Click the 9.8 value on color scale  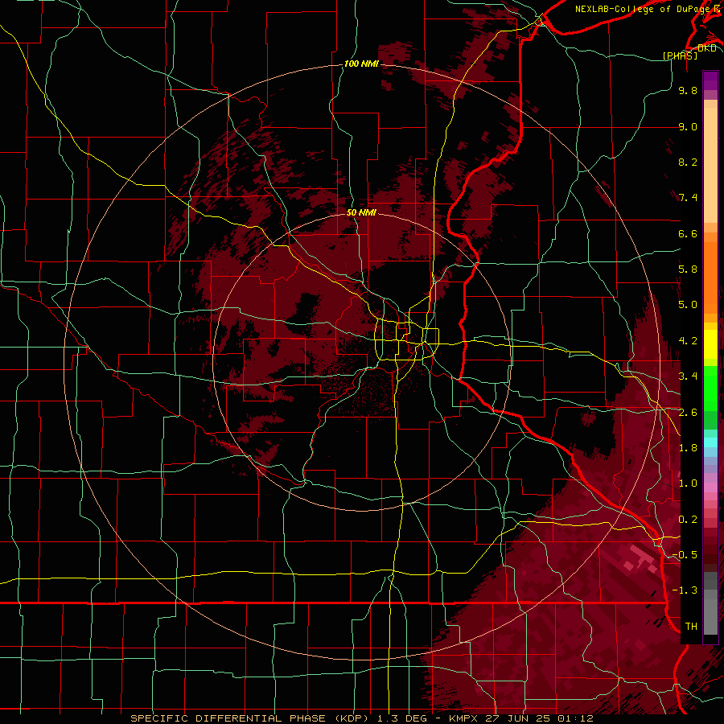[x=688, y=90]
